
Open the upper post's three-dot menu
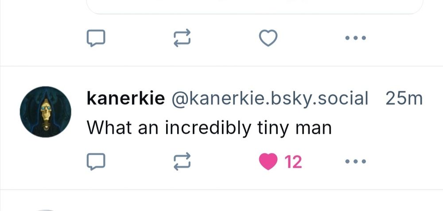356,38
